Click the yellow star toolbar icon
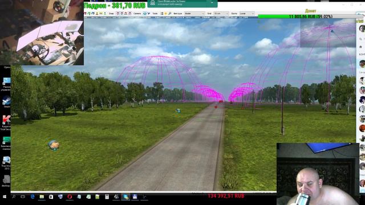The width and height of the screenshot is (365, 205). [x=165, y=14]
